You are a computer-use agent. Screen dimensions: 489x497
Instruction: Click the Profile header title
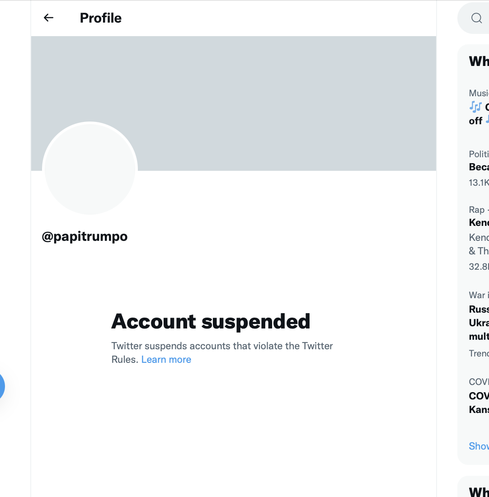(100, 18)
